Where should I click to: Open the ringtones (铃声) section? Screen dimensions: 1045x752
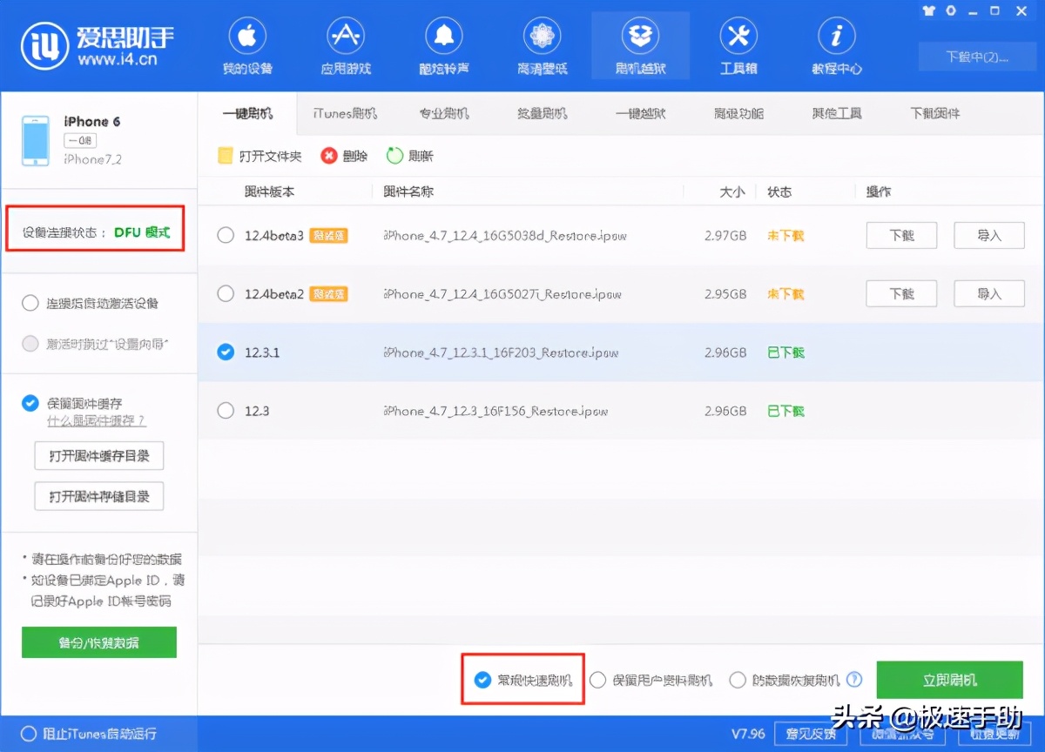[x=443, y=45]
